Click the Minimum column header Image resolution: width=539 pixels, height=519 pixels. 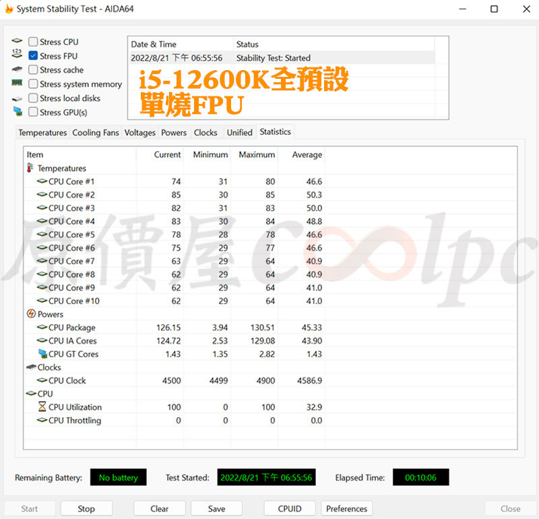(x=208, y=154)
